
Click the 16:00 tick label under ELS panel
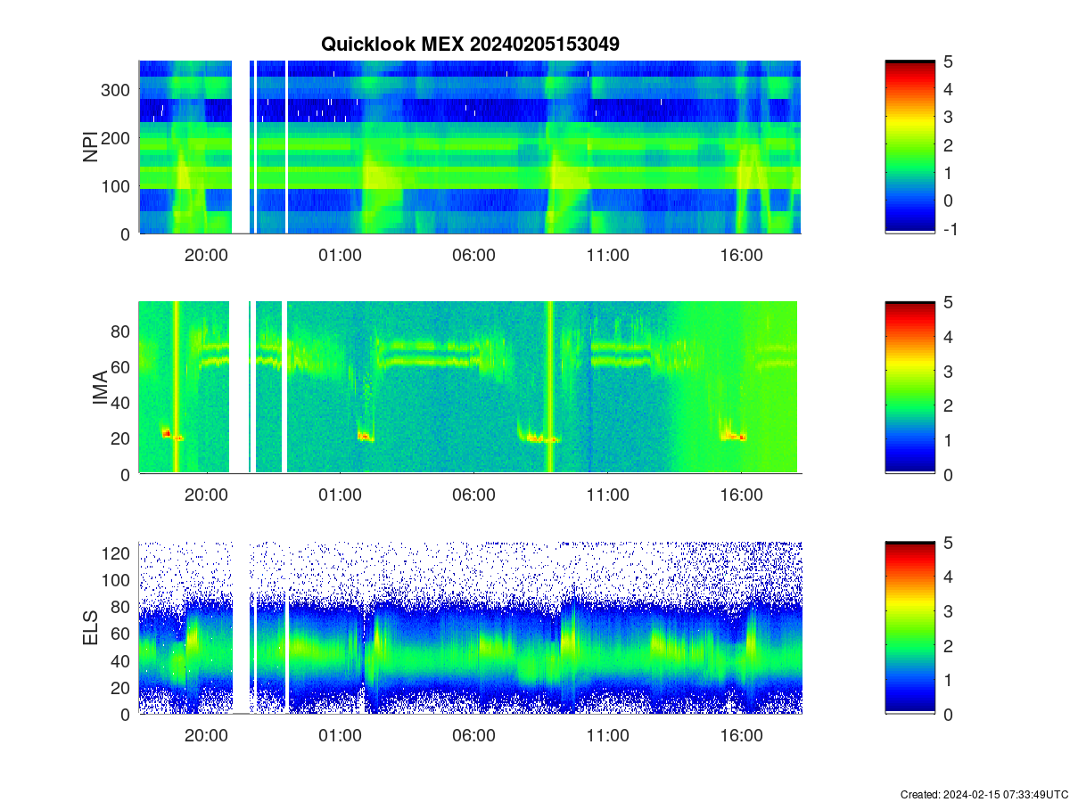(741, 736)
